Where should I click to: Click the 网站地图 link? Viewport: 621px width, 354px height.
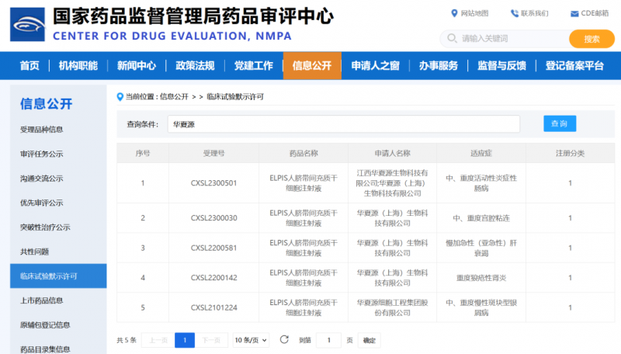click(474, 13)
